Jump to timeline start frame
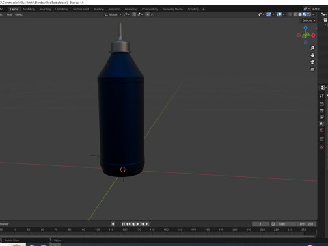The width and height of the screenshot is (328, 246). click(x=124, y=224)
